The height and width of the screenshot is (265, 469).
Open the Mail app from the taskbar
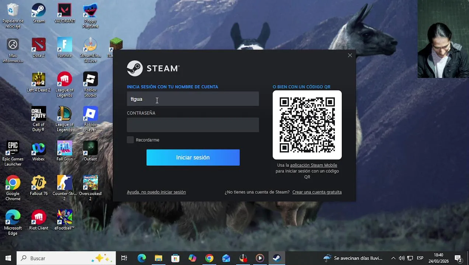[226, 258]
